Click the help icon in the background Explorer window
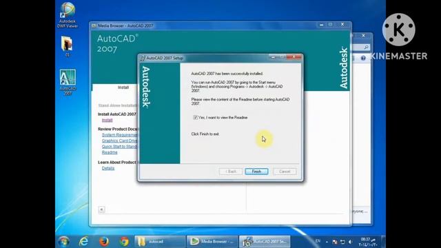Image resolution: width=441 pixels, height=248 pixels. click(x=363, y=58)
